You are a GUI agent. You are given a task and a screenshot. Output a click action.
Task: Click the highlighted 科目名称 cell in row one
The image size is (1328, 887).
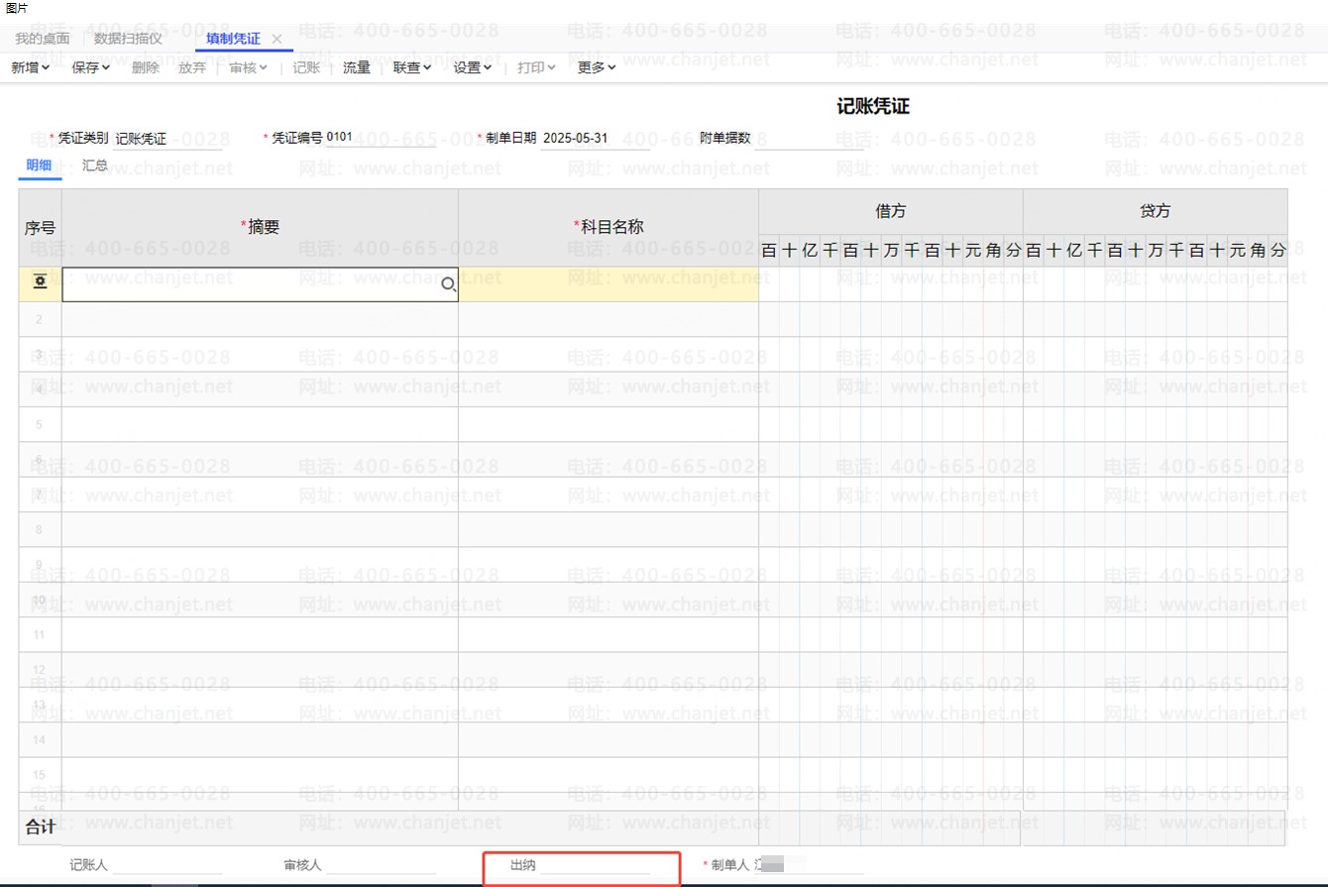click(x=608, y=284)
